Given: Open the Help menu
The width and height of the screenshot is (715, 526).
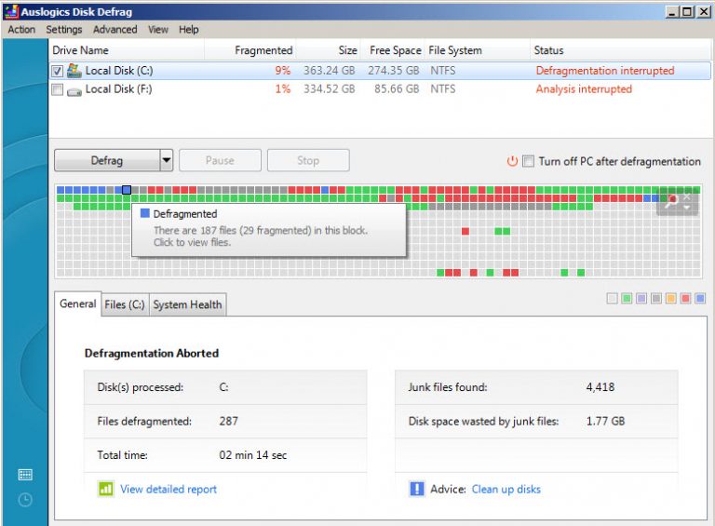Looking at the screenshot, I should [x=188, y=30].
